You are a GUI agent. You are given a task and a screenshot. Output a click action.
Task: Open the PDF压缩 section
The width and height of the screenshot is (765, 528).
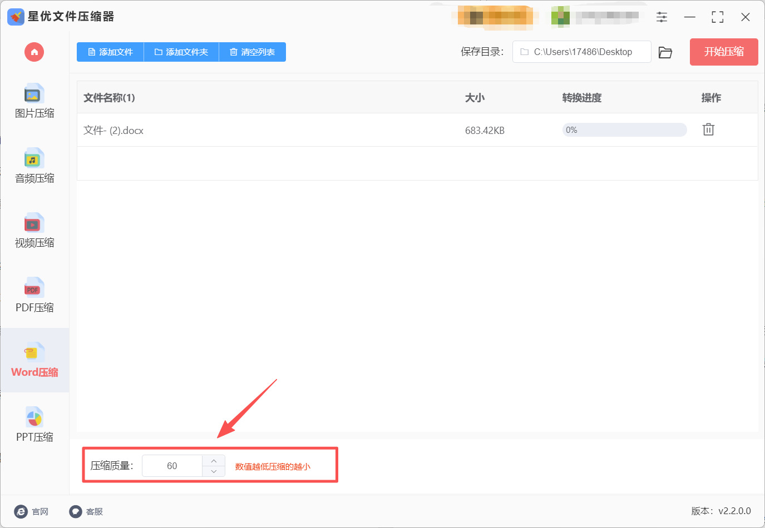(x=34, y=295)
